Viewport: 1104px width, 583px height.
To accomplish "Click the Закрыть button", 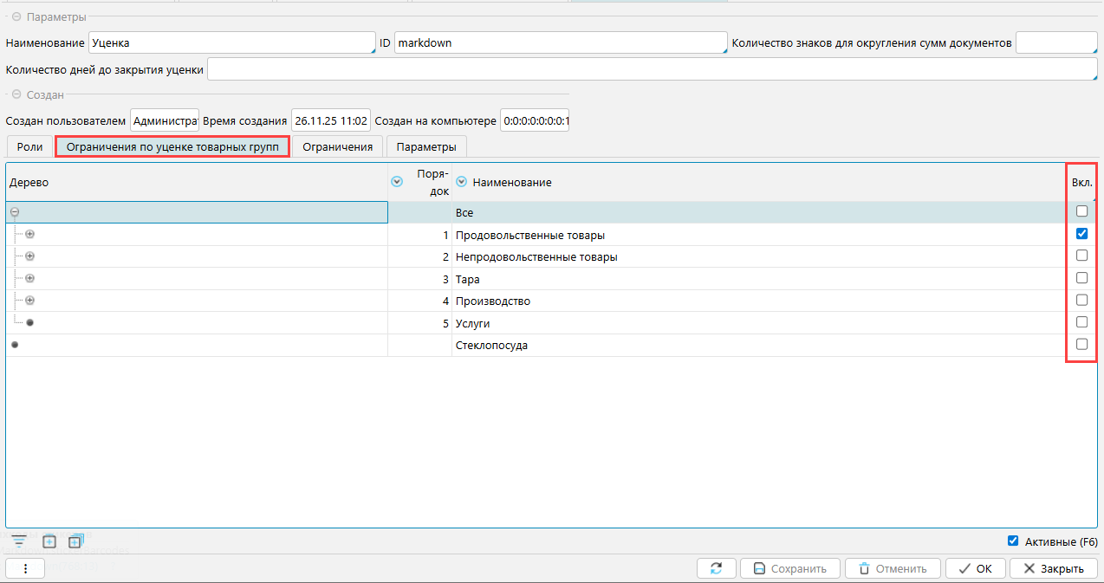I will [x=1054, y=569].
